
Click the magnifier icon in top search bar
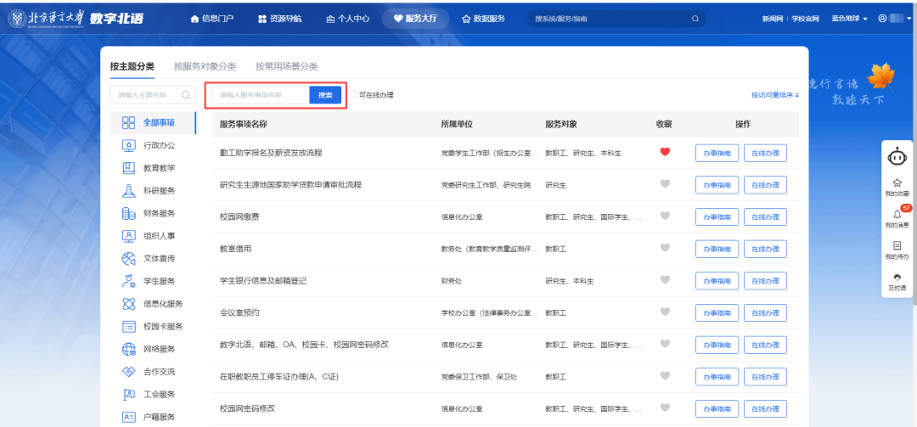(695, 19)
